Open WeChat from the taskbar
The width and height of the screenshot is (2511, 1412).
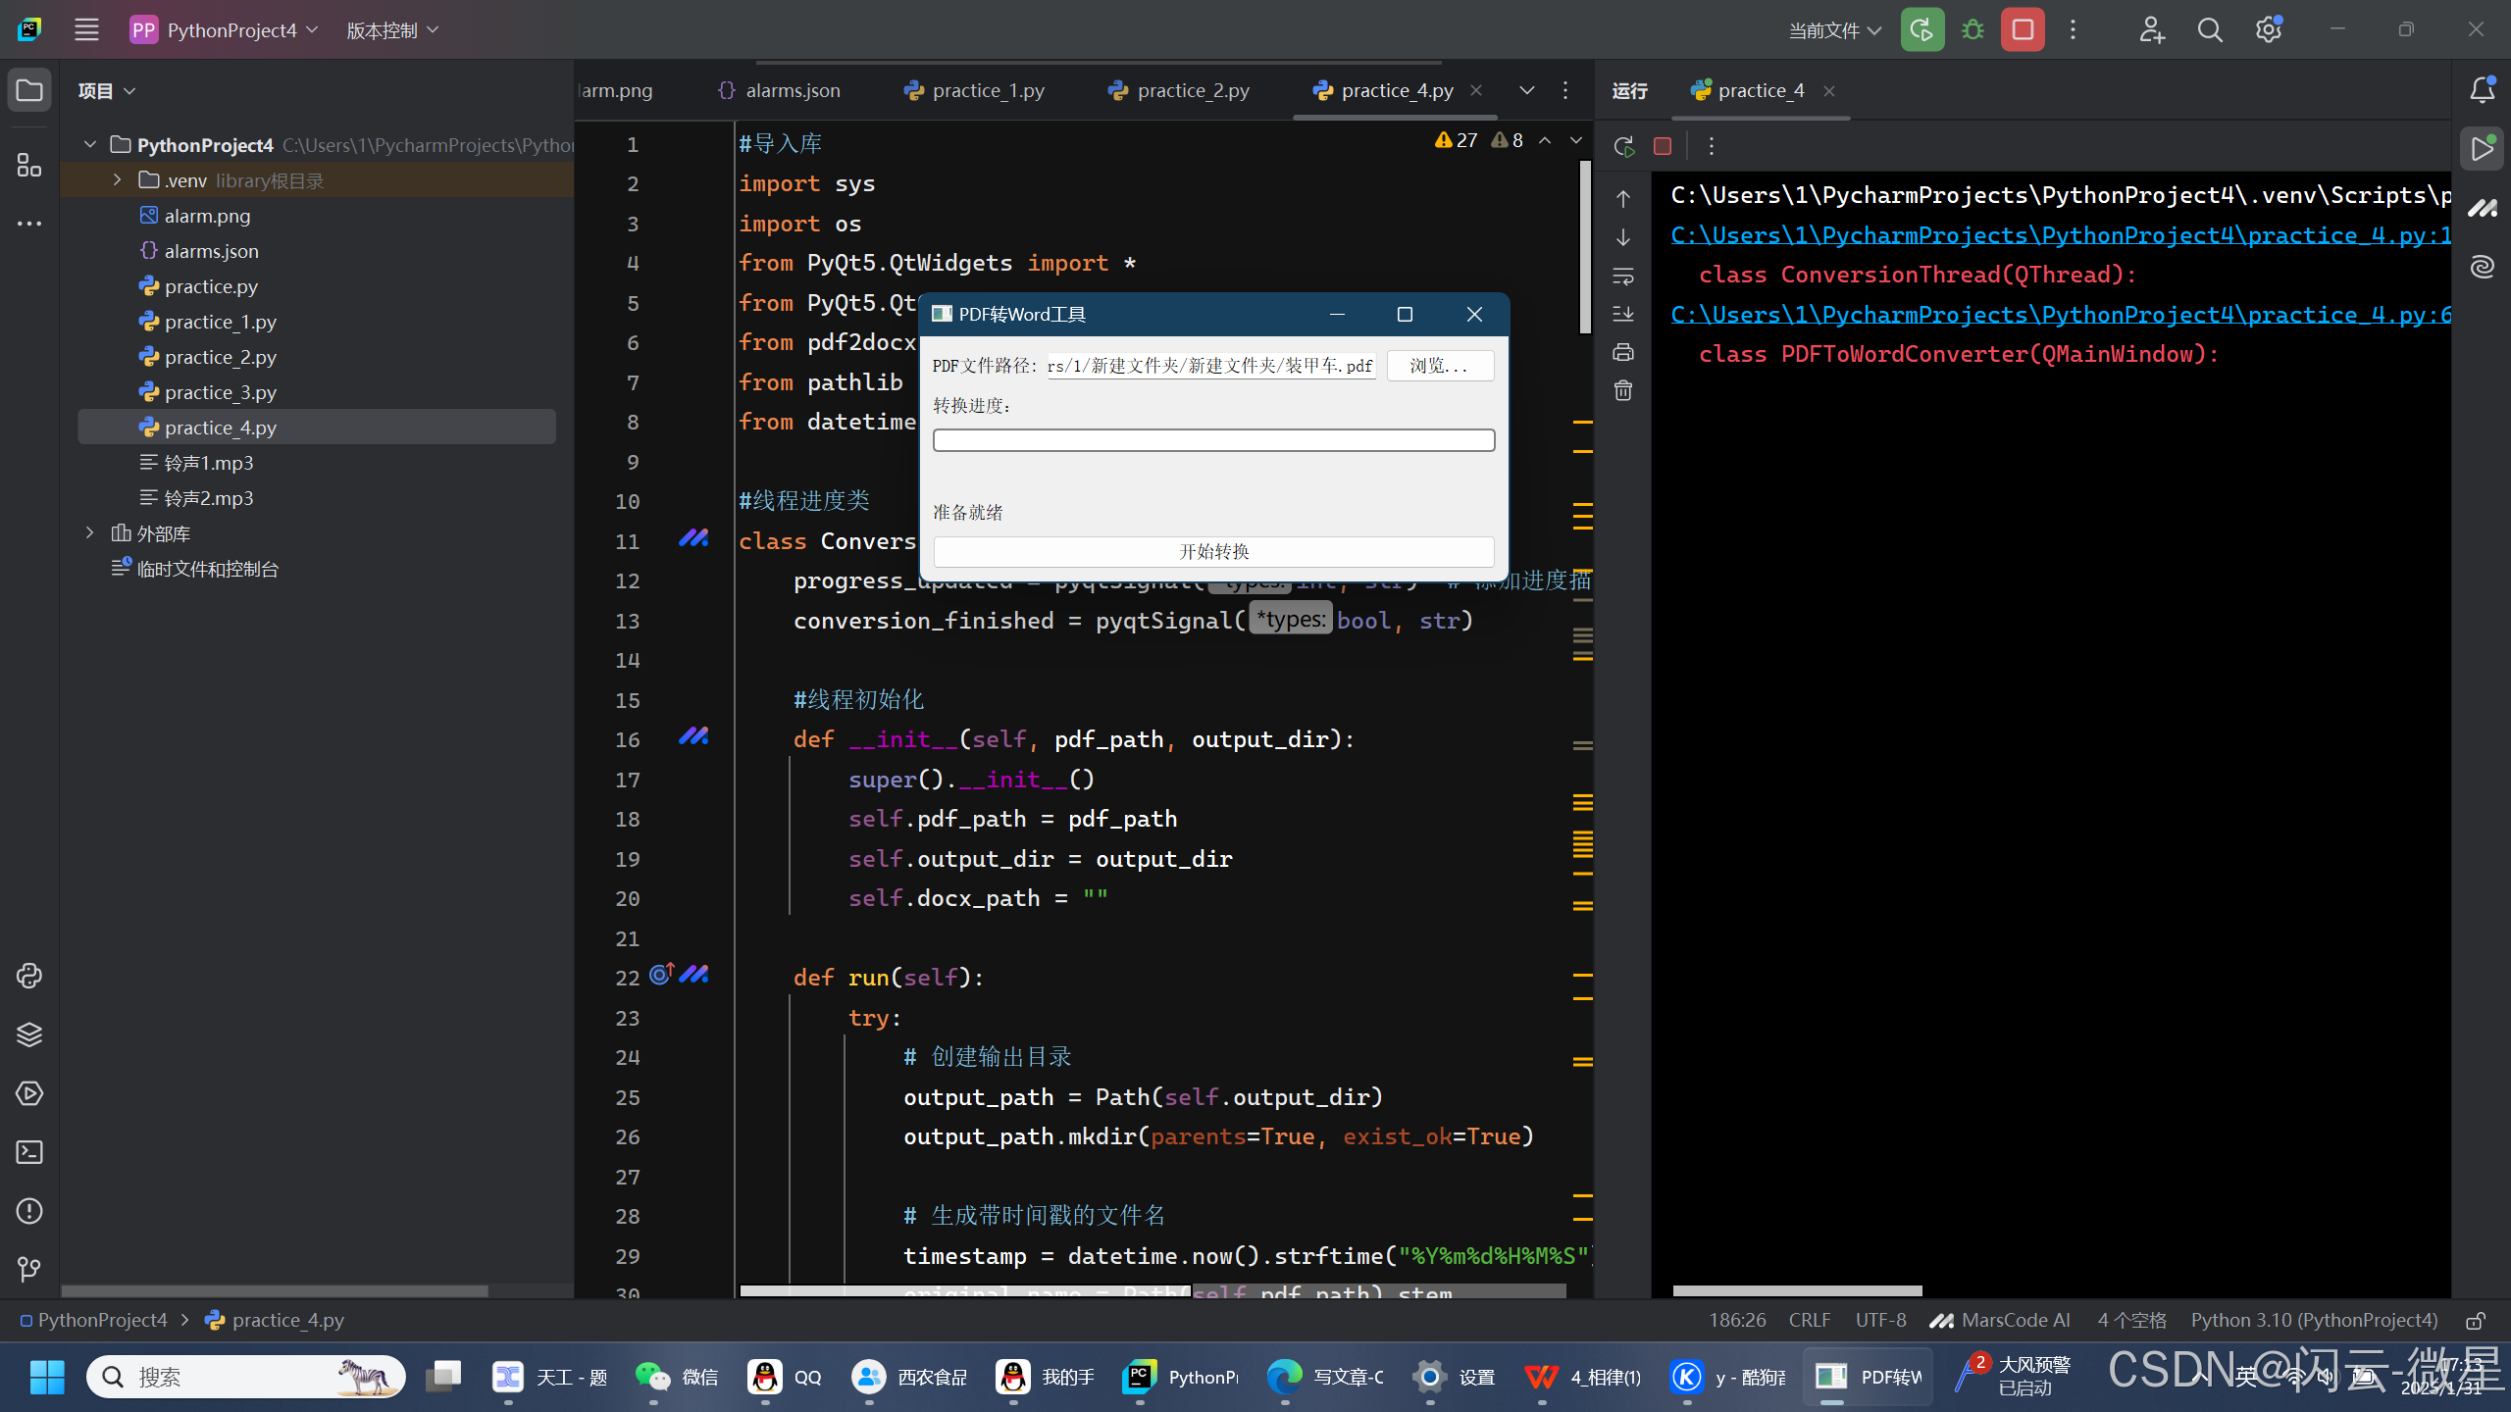[x=677, y=1377]
